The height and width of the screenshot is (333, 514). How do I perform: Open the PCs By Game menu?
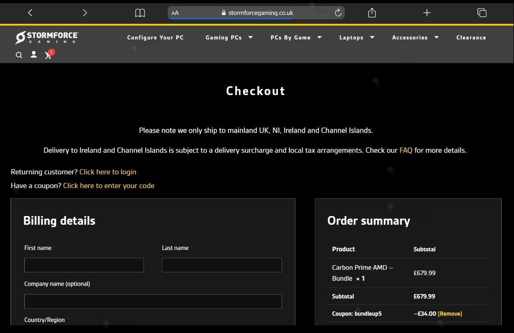point(290,38)
